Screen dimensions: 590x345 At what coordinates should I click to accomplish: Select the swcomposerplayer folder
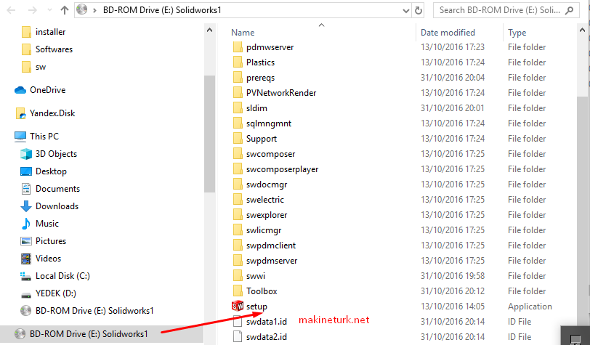pos(282,169)
